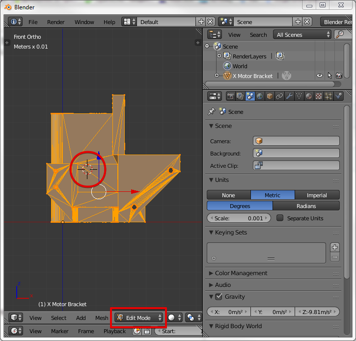This screenshot has width=356, height=341.
Task: Switch rotation units to Radians
Action: coord(306,206)
